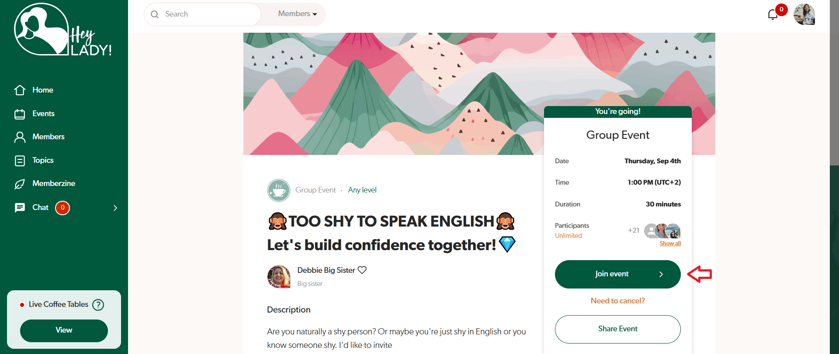839x354 pixels.
Task: Toggle the heart next to Debbie Big Sister
Action: [x=362, y=270]
